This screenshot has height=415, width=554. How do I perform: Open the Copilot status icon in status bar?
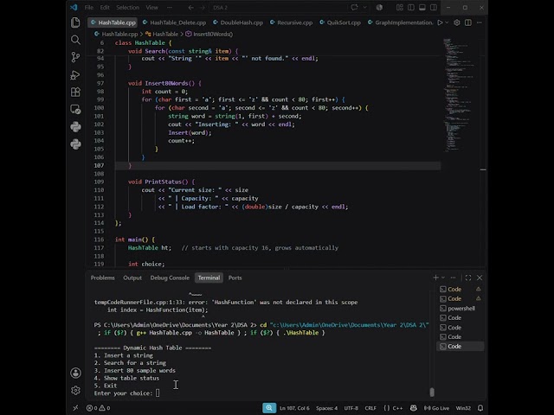414,408
